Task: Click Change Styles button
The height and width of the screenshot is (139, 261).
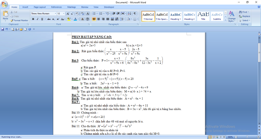Action: point(232,17)
